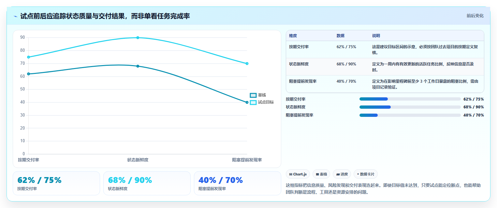Click the description starting 这是建议目标区间的示意
This screenshot has width=497, height=208.
click(425, 49)
